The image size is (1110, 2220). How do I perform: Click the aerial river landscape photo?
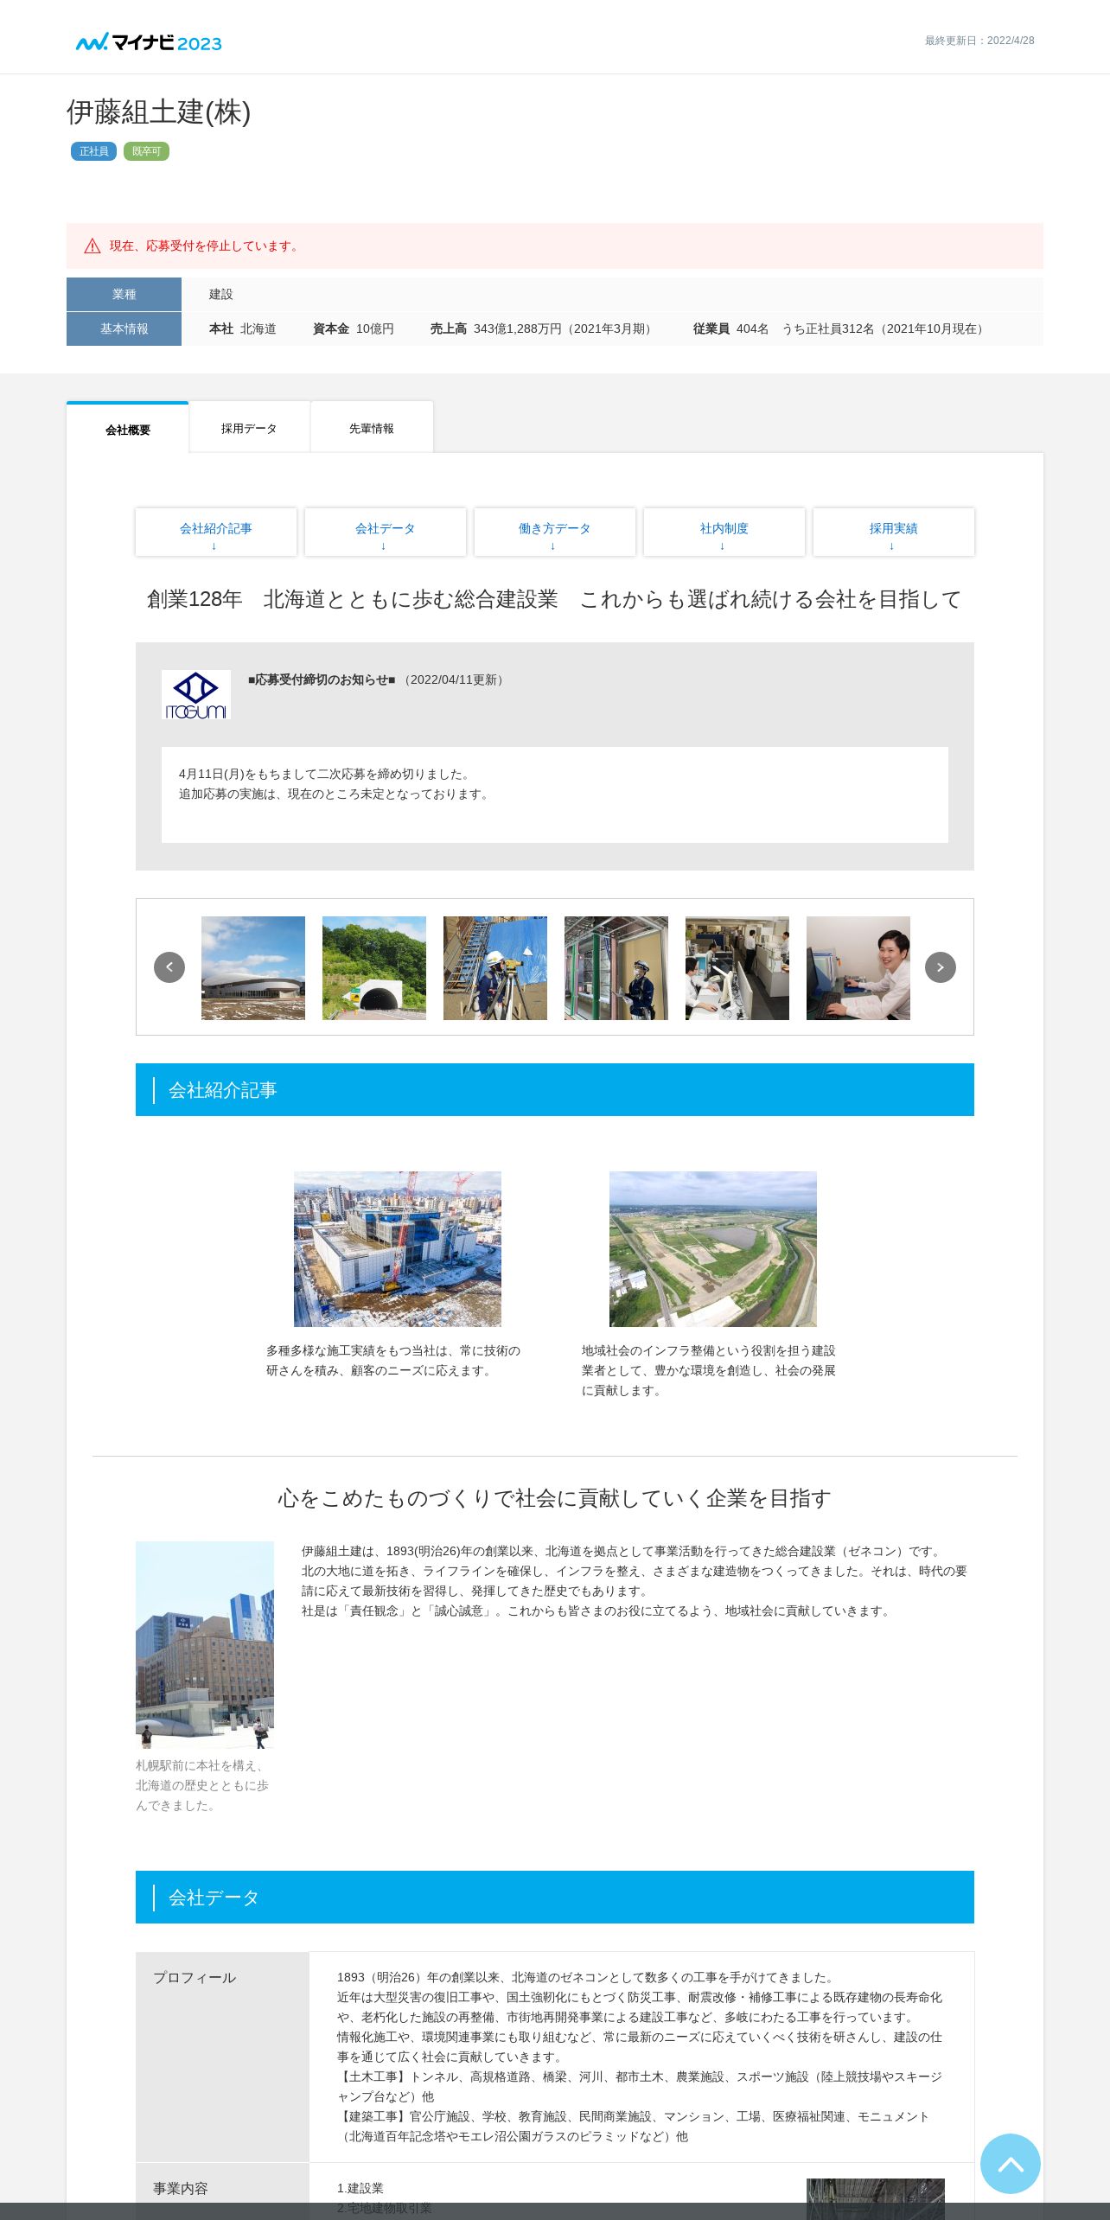pyautogui.click(x=713, y=1249)
